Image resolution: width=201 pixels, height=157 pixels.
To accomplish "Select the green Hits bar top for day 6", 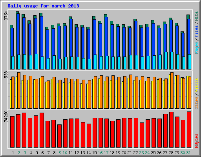I will coord(41,15).
